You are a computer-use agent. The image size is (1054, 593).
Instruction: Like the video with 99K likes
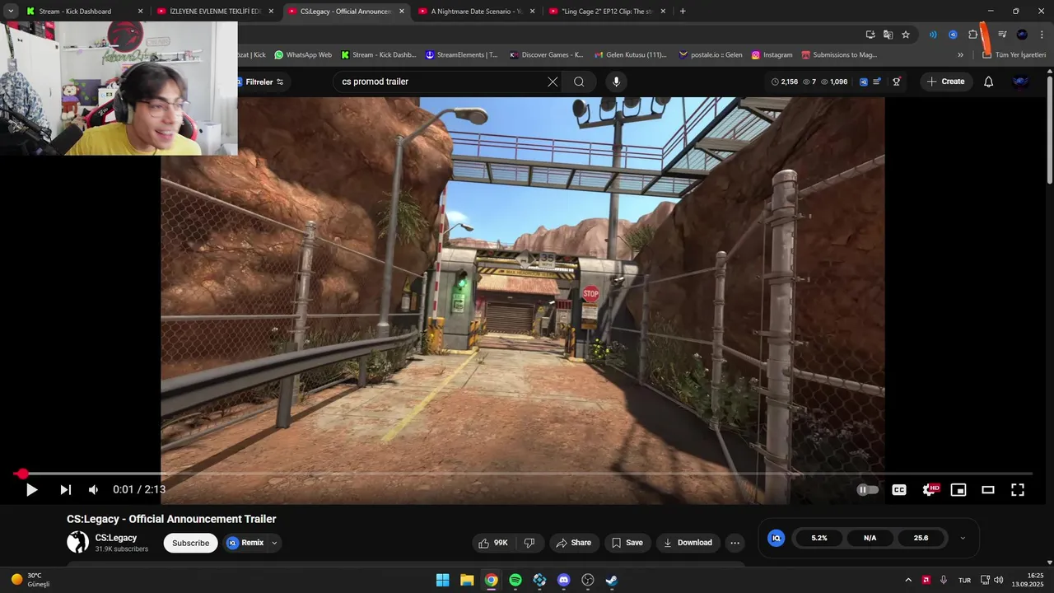pyautogui.click(x=492, y=543)
